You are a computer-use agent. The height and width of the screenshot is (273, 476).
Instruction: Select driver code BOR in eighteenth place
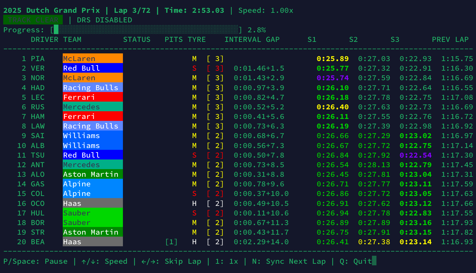point(38,222)
